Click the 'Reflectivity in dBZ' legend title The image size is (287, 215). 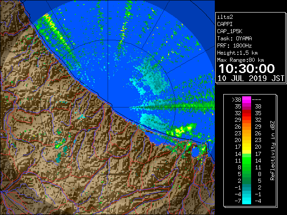(x=273, y=150)
